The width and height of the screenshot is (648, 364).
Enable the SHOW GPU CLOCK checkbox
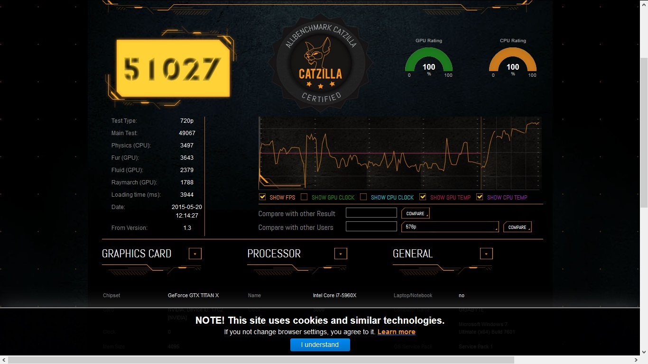tap(304, 197)
